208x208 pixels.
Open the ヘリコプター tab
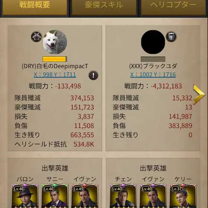click(173, 7)
